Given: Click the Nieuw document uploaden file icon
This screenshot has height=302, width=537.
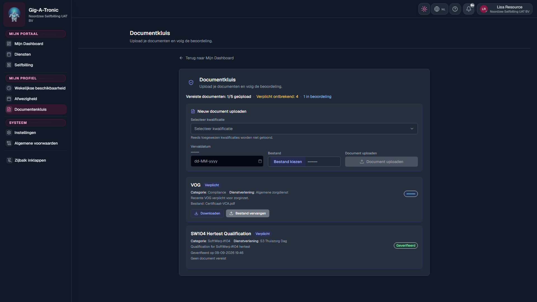Looking at the screenshot, I should pyautogui.click(x=193, y=111).
